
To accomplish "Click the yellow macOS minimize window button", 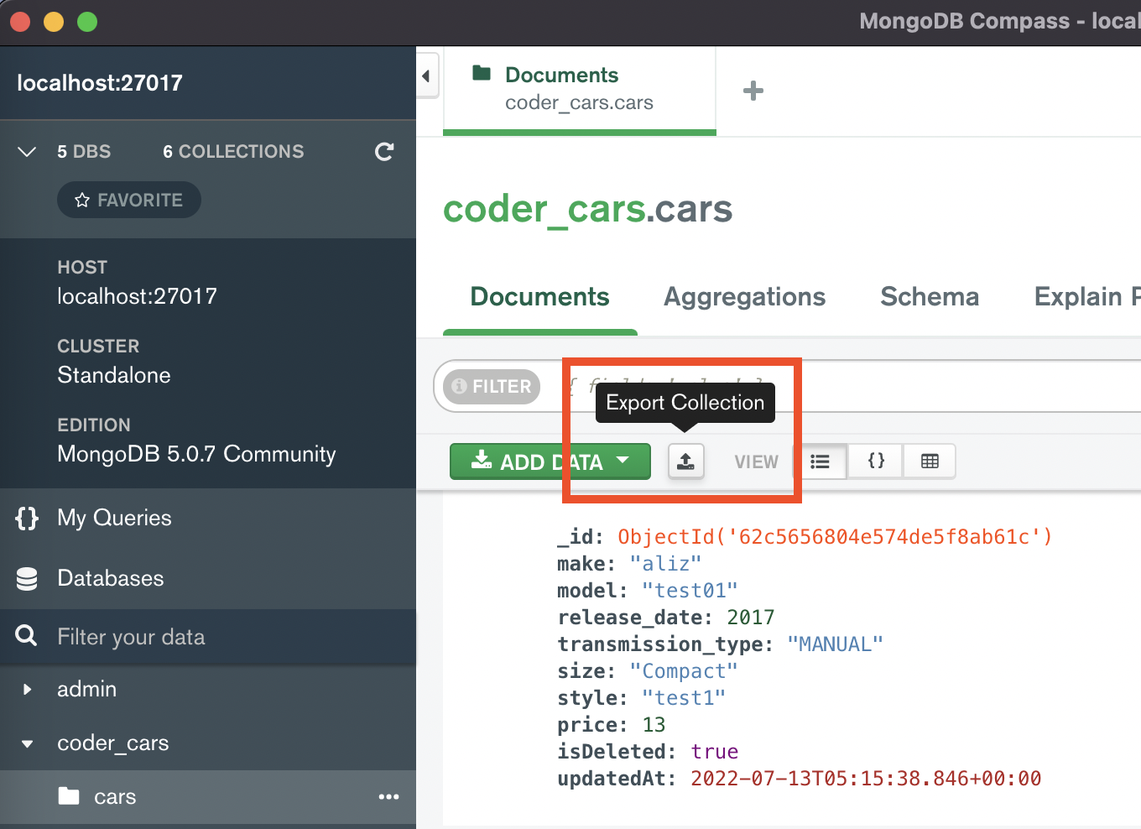I will pos(54,22).
